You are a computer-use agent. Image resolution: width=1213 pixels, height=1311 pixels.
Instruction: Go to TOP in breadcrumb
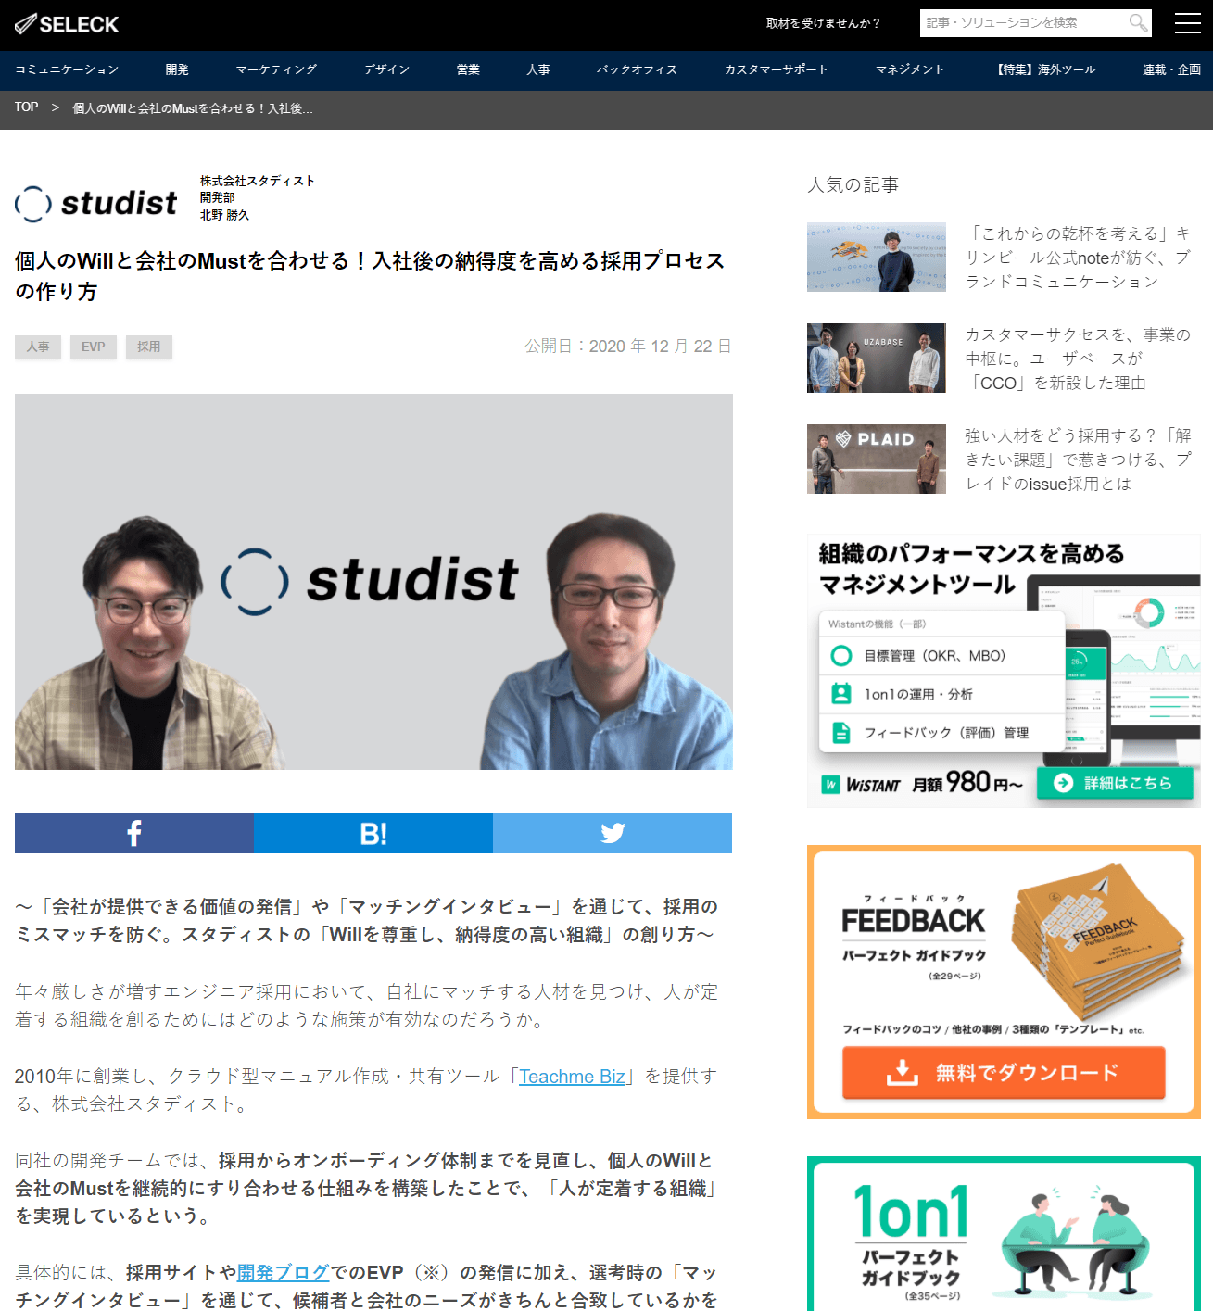[x=26, y=107]
